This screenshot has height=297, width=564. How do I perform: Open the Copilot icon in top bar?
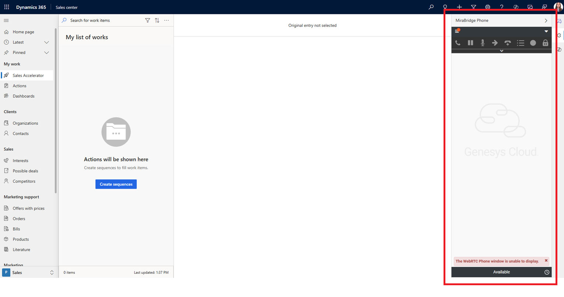516,7
